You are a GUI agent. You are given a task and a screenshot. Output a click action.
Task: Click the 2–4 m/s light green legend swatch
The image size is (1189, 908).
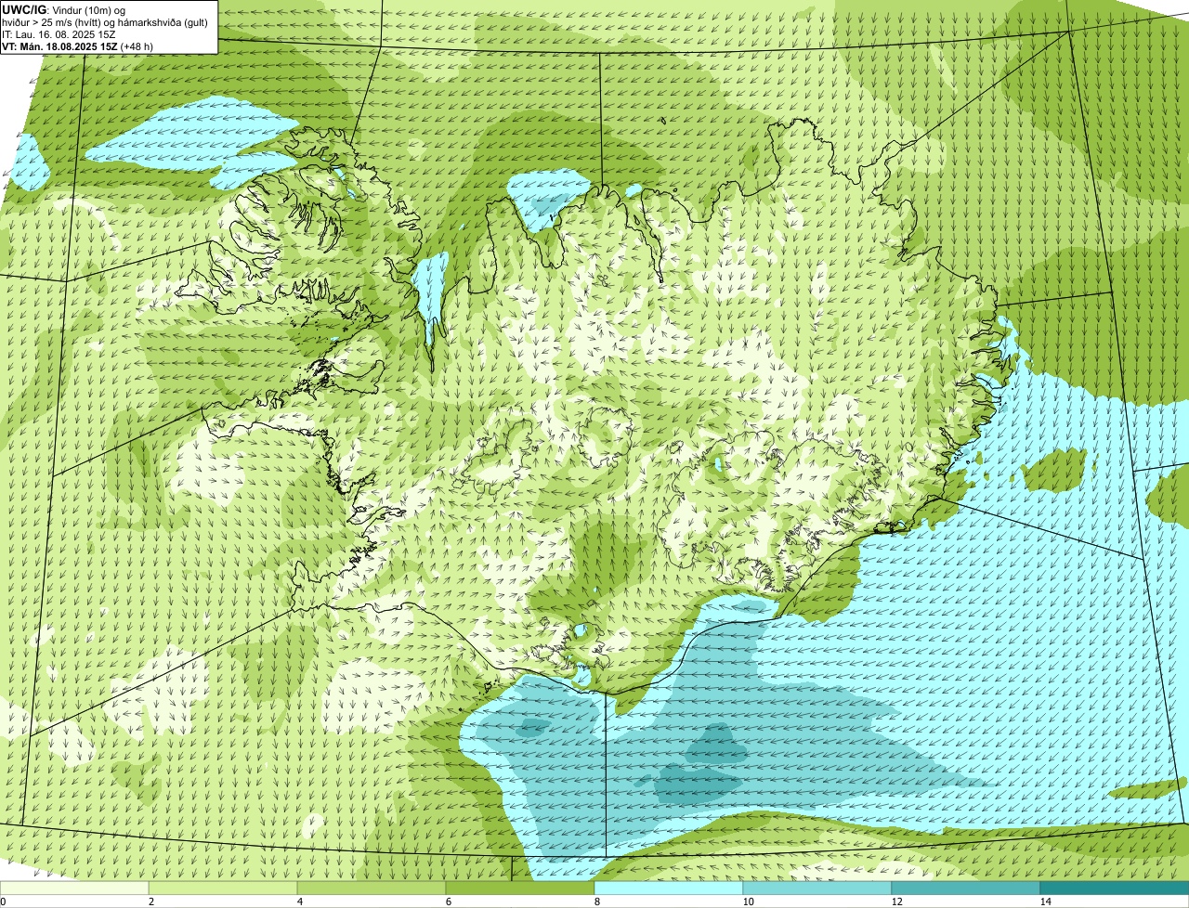pos(223,889)
